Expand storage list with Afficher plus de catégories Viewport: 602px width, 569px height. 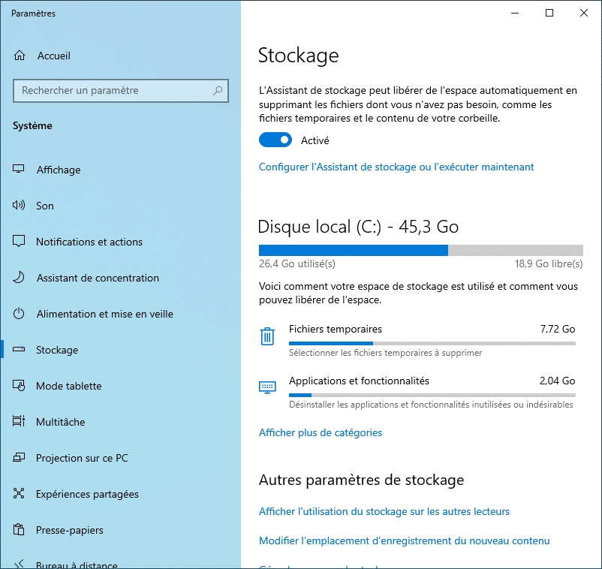(321, 432)
